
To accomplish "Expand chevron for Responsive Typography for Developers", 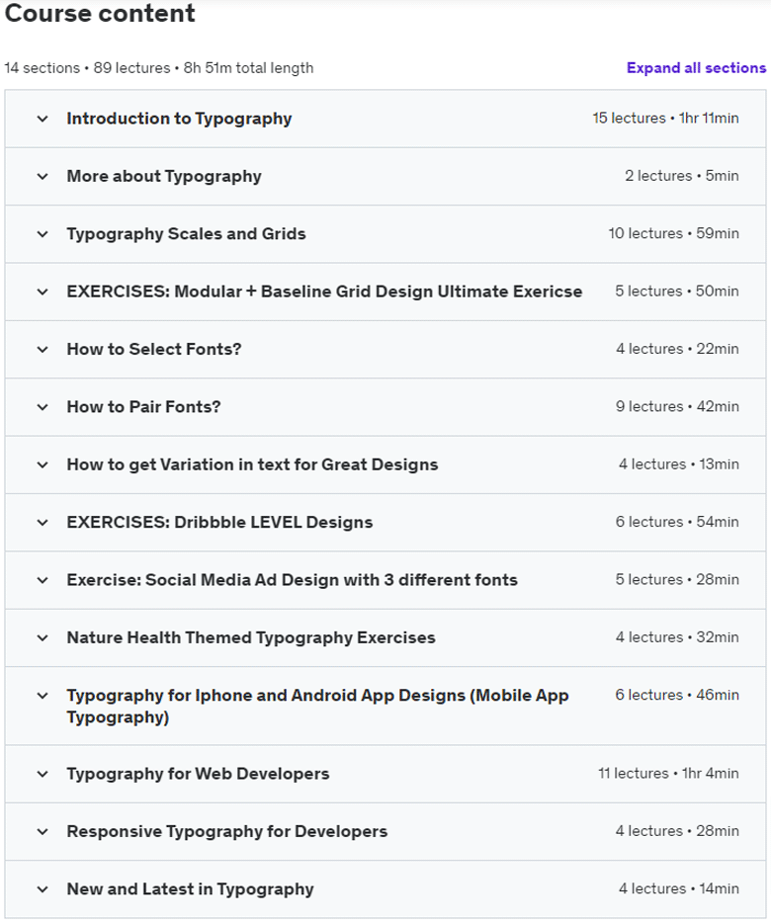I will (43, 832).
